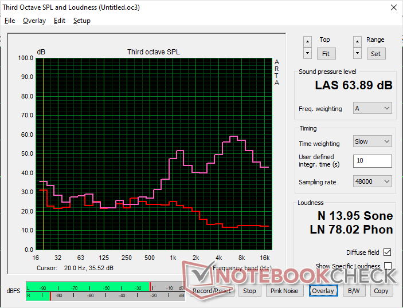Enable Show Specific Loudness checkbox
Screen dimensions: 403x308
pos(388,266)
